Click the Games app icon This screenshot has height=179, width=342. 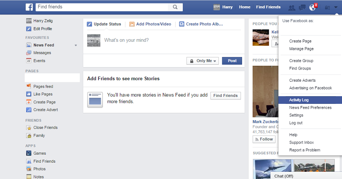tap(29, 153)
